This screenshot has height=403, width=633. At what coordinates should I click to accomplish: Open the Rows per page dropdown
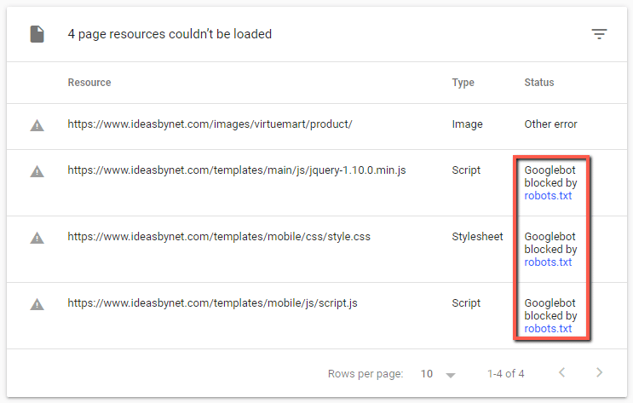pos(439,374)
